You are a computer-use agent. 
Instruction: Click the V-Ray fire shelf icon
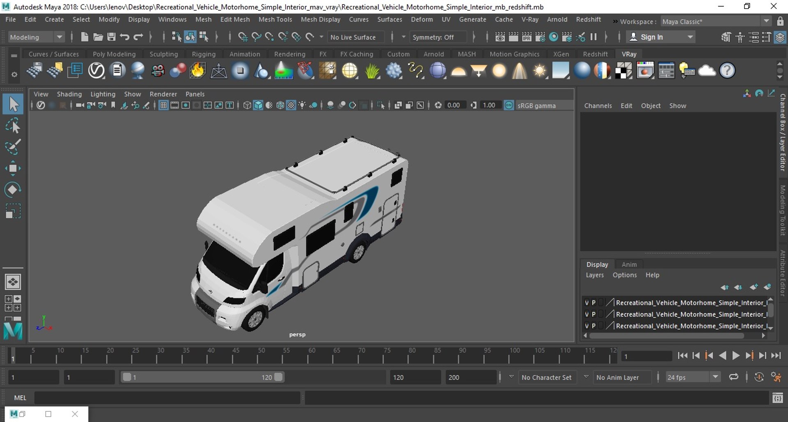coord(197,71)
